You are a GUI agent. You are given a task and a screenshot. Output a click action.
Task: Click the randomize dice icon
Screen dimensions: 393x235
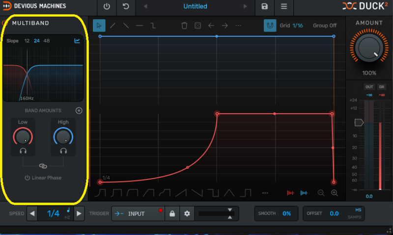coord(197,26)
